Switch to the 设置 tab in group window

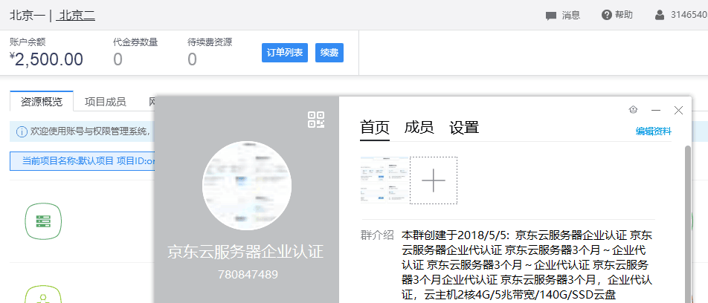[x=464, y=128]
